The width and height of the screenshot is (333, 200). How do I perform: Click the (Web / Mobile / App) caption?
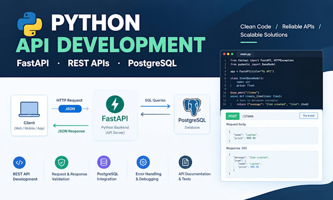(x=29, y=128)
